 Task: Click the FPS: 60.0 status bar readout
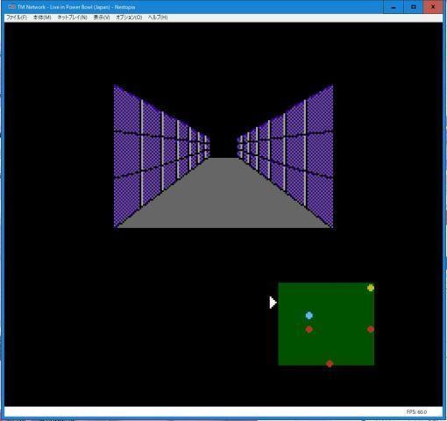pyautogui.click(x=416, y=412)
